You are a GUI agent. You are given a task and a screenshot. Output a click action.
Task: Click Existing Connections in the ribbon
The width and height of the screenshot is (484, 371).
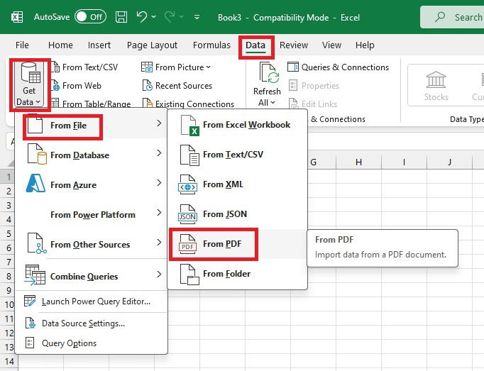pyautogui.click(x=188, y=104)
